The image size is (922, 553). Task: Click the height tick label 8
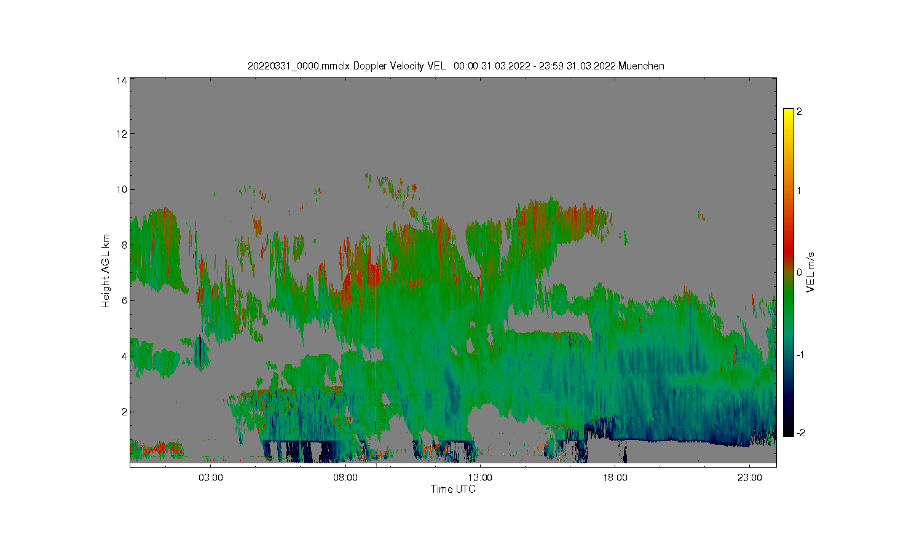point(124,245)
